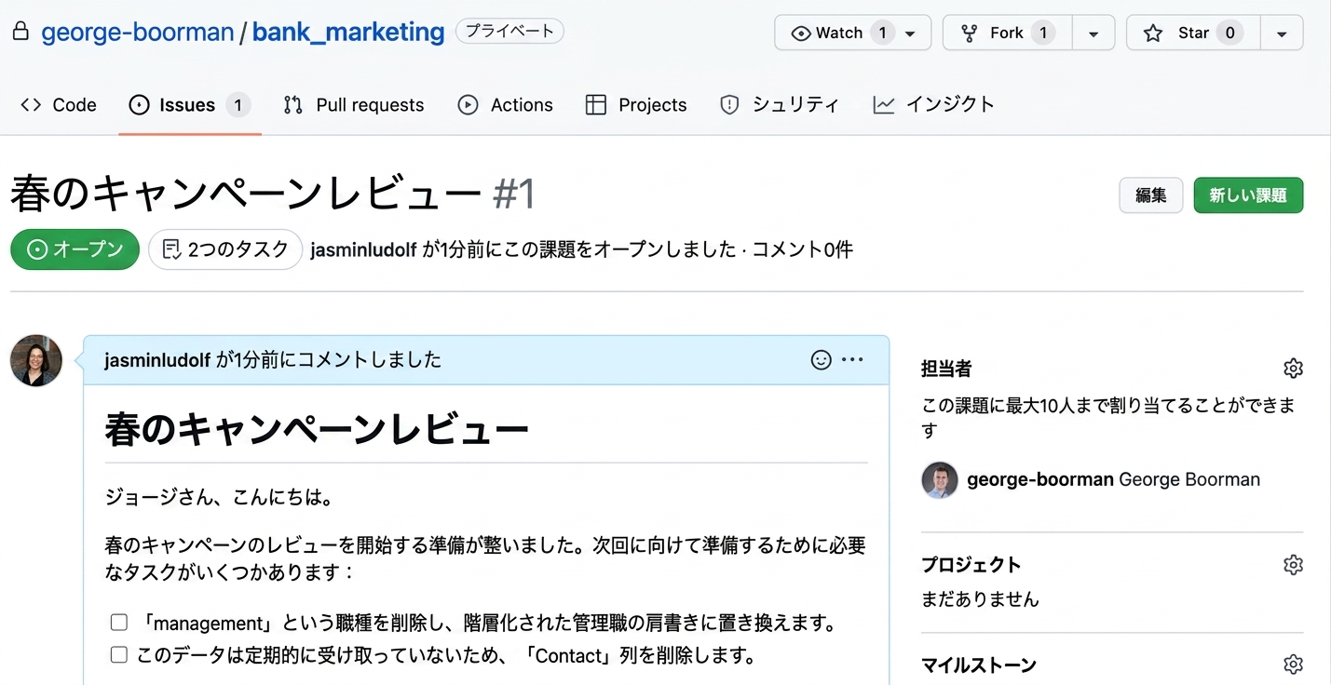The width and height of the screenshot is (1331, 685).
Task: Check the 「management」 task checkbox
Action: 119,623
